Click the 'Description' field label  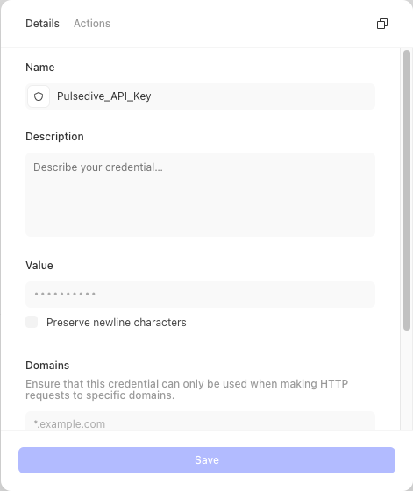54,137
